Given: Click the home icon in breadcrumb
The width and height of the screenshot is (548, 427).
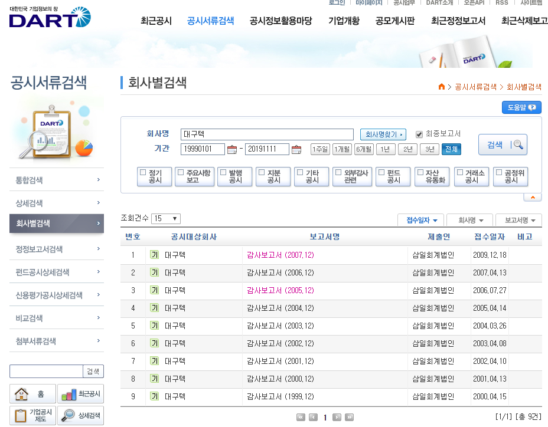Looking at the screenshot, I should click(441, 87).
